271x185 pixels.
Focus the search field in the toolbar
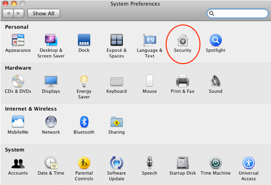[238, 13]
